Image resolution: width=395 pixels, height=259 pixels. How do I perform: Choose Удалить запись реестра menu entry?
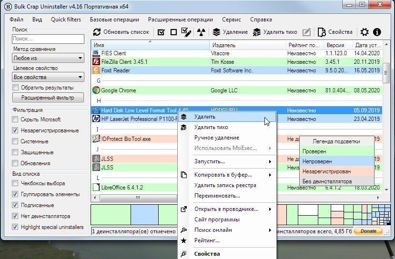click(x=227, y=185)
